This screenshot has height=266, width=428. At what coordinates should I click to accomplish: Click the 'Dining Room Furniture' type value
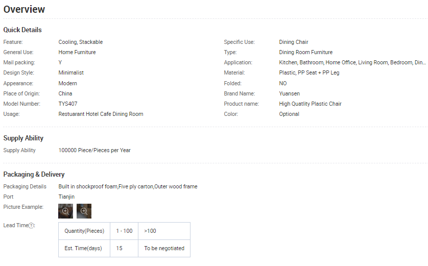[x=305, y=52]
